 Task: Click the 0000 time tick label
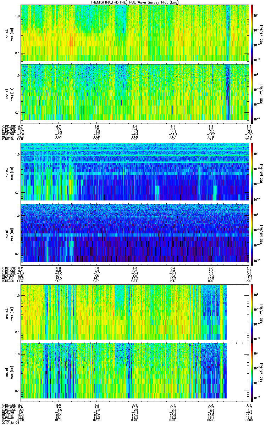[21, 420]
